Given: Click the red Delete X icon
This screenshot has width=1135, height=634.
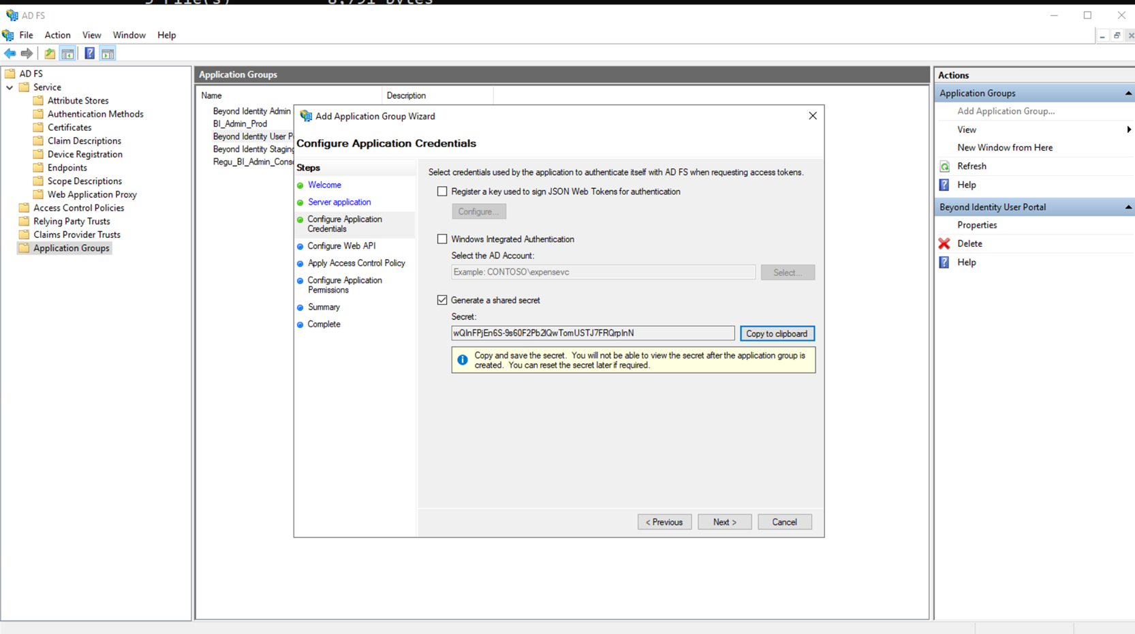Looking at the screenshot, I should (944, 243).
